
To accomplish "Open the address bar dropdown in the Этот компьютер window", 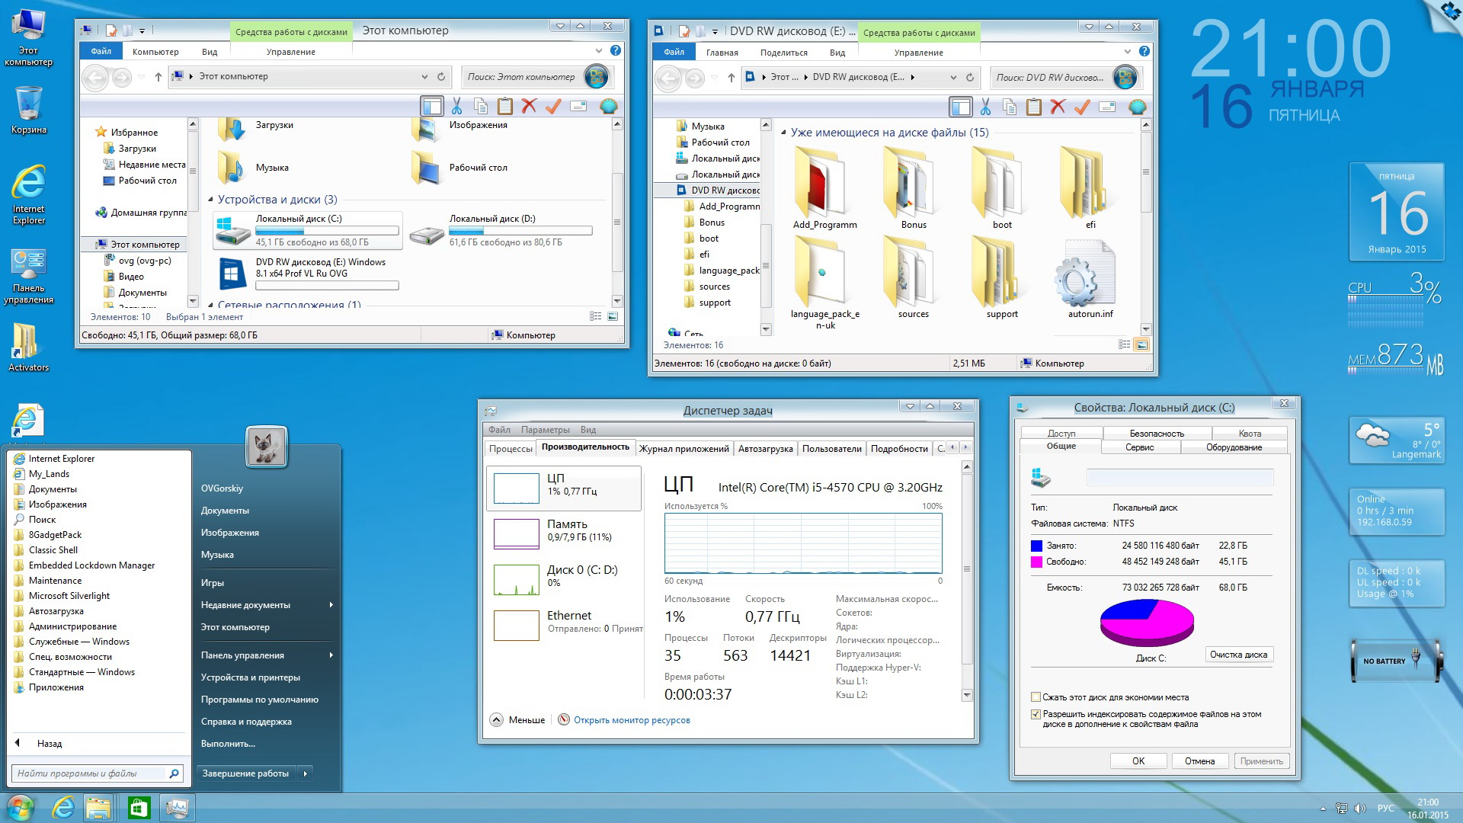I will coord(424,77).
